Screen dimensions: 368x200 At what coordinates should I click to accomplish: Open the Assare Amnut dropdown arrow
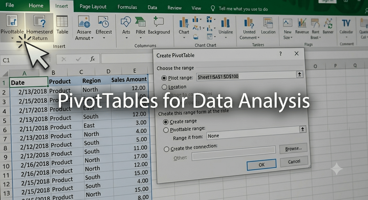92,39
